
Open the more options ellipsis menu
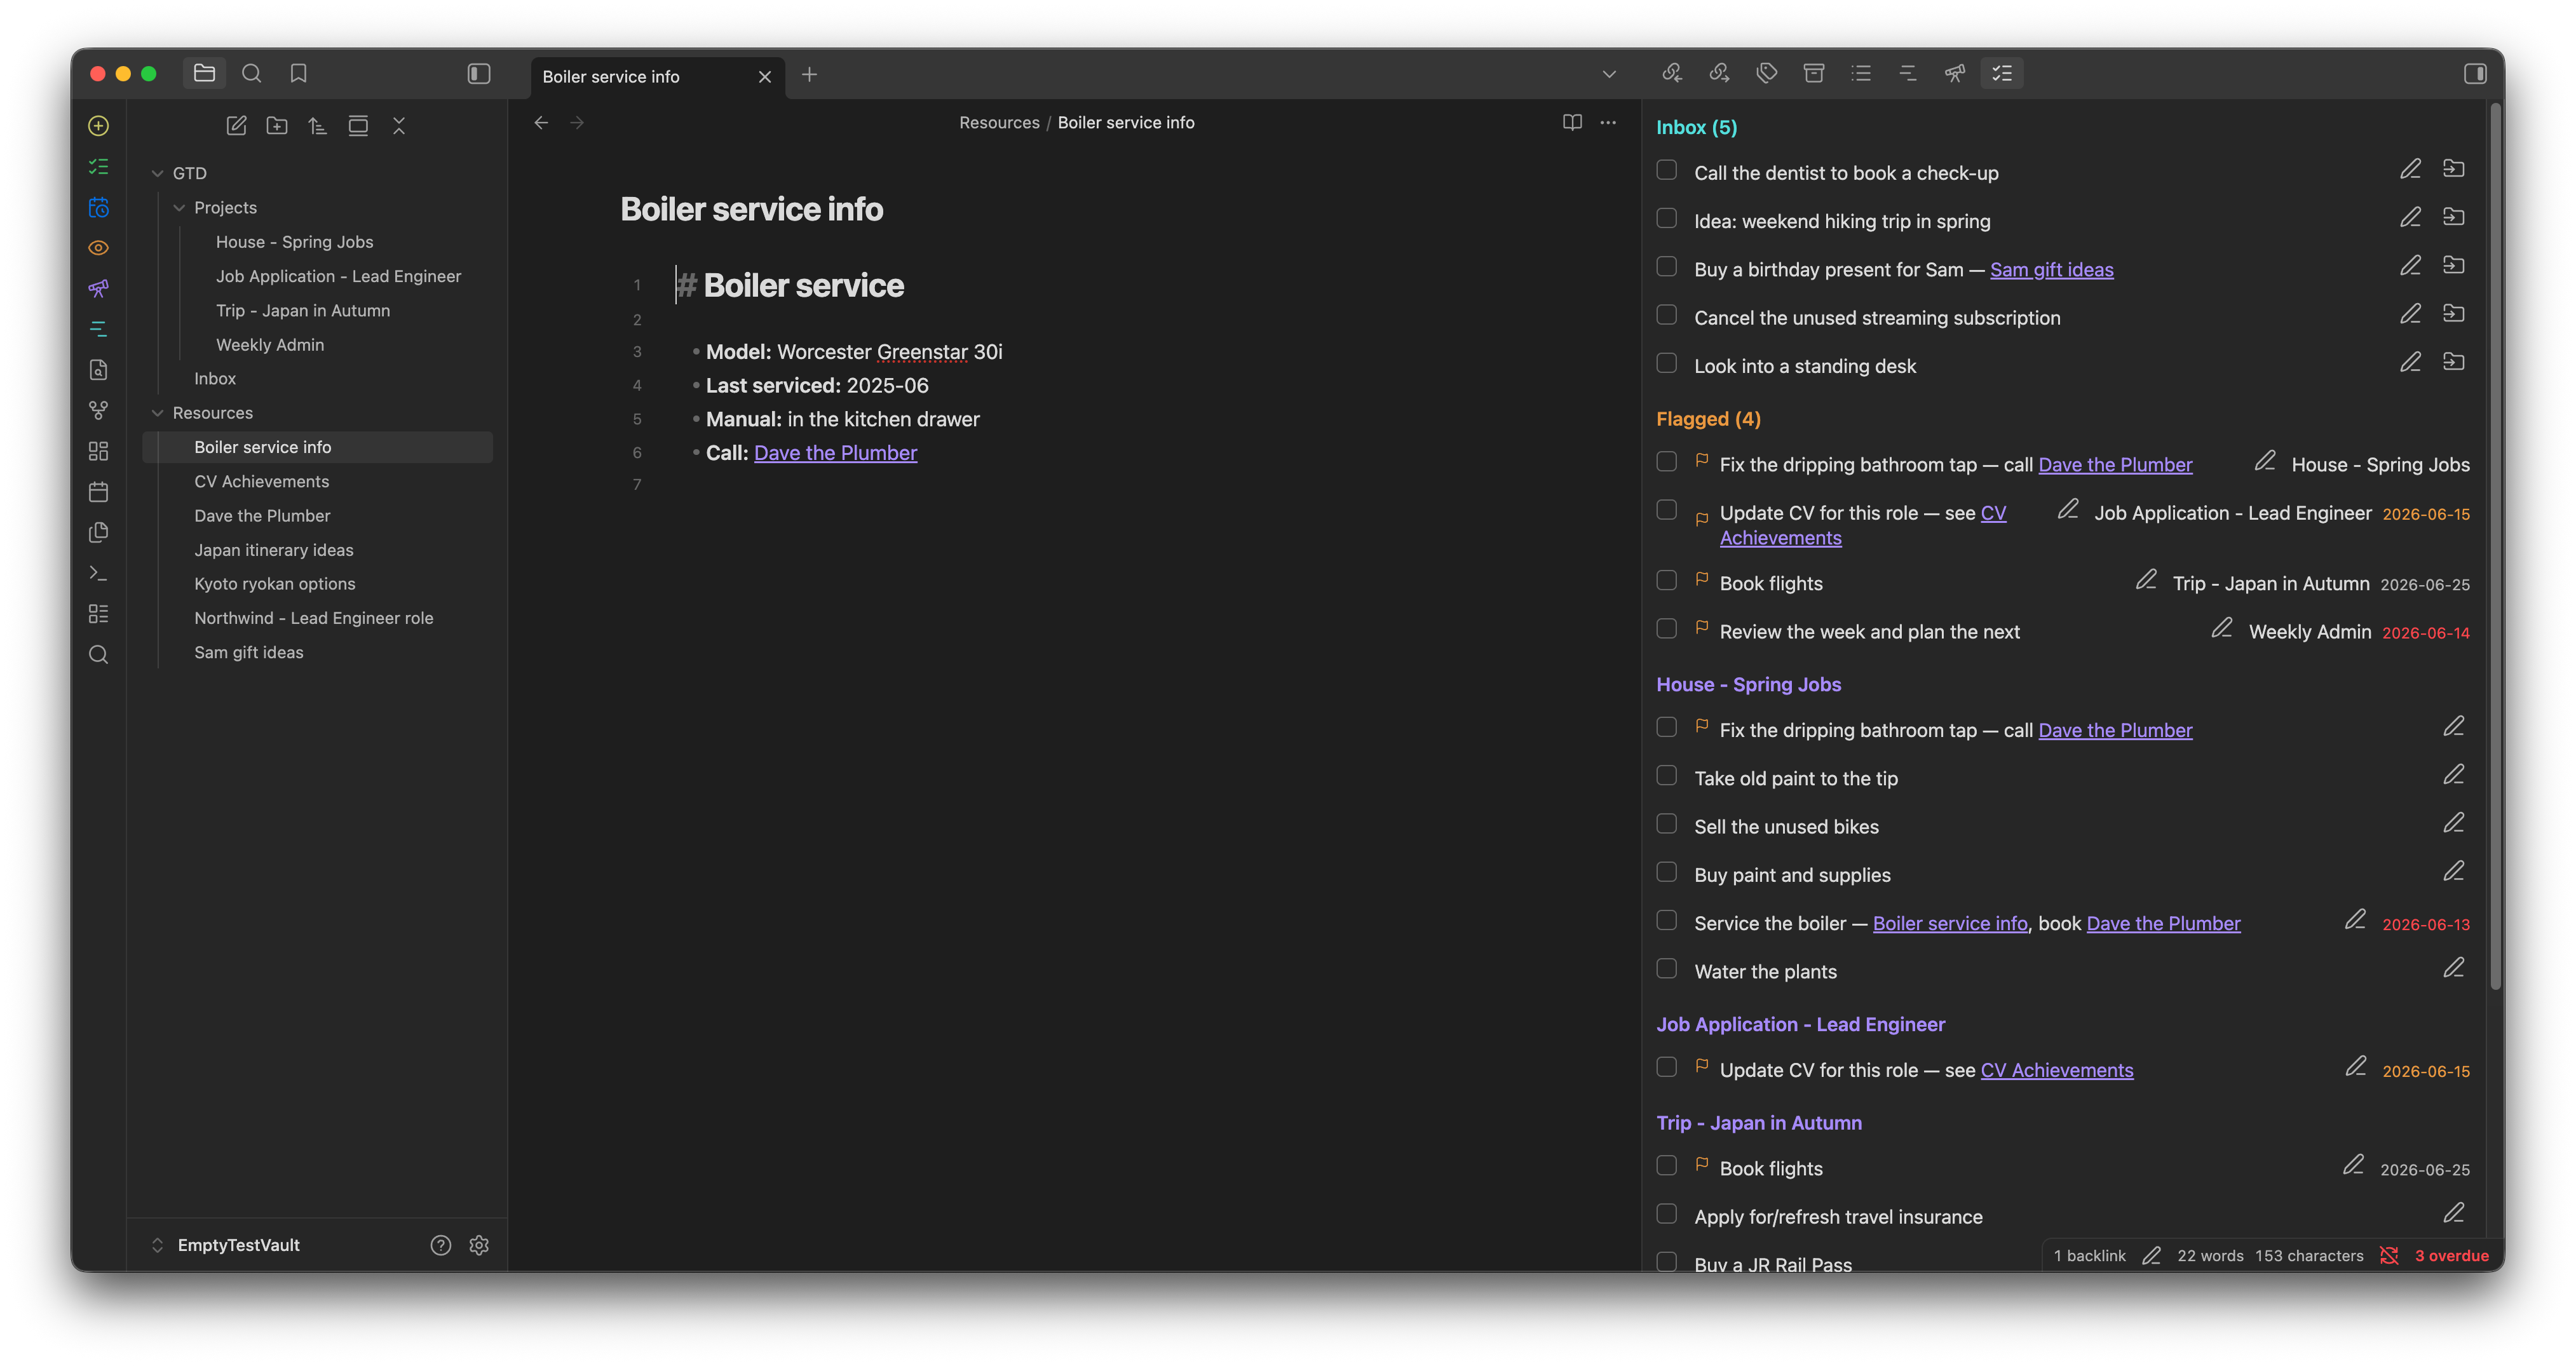pyautogui.click(x=1608, y=122)
